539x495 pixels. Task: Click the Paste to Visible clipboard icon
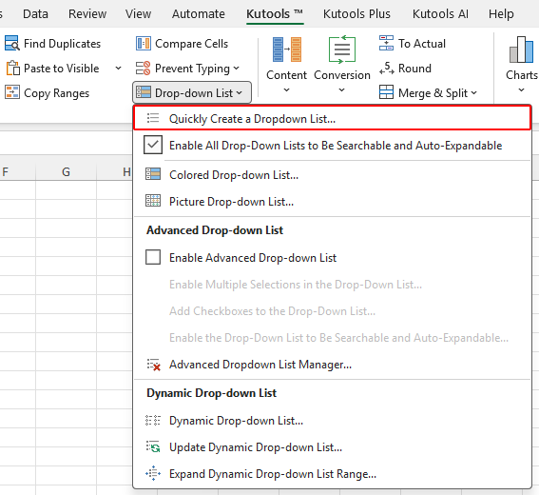(12, 69)
